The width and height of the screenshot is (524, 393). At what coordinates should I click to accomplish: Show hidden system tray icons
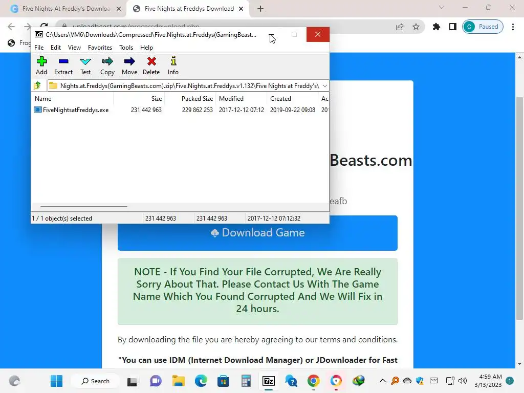(383, 381)
